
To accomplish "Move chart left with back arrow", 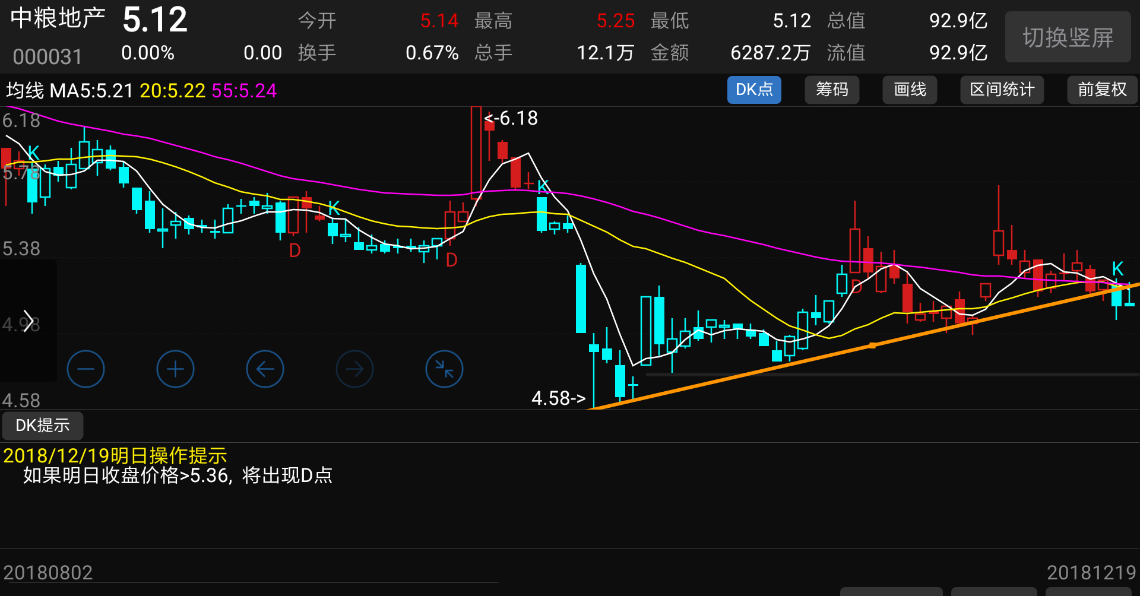I will tap(265, 369).
